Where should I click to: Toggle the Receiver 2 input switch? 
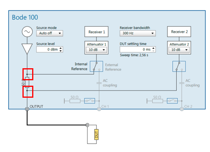179,66
